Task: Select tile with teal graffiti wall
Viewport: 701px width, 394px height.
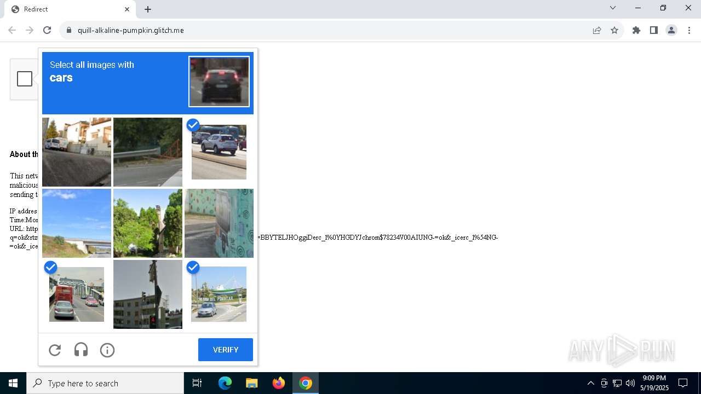Action: pos(219,223)
